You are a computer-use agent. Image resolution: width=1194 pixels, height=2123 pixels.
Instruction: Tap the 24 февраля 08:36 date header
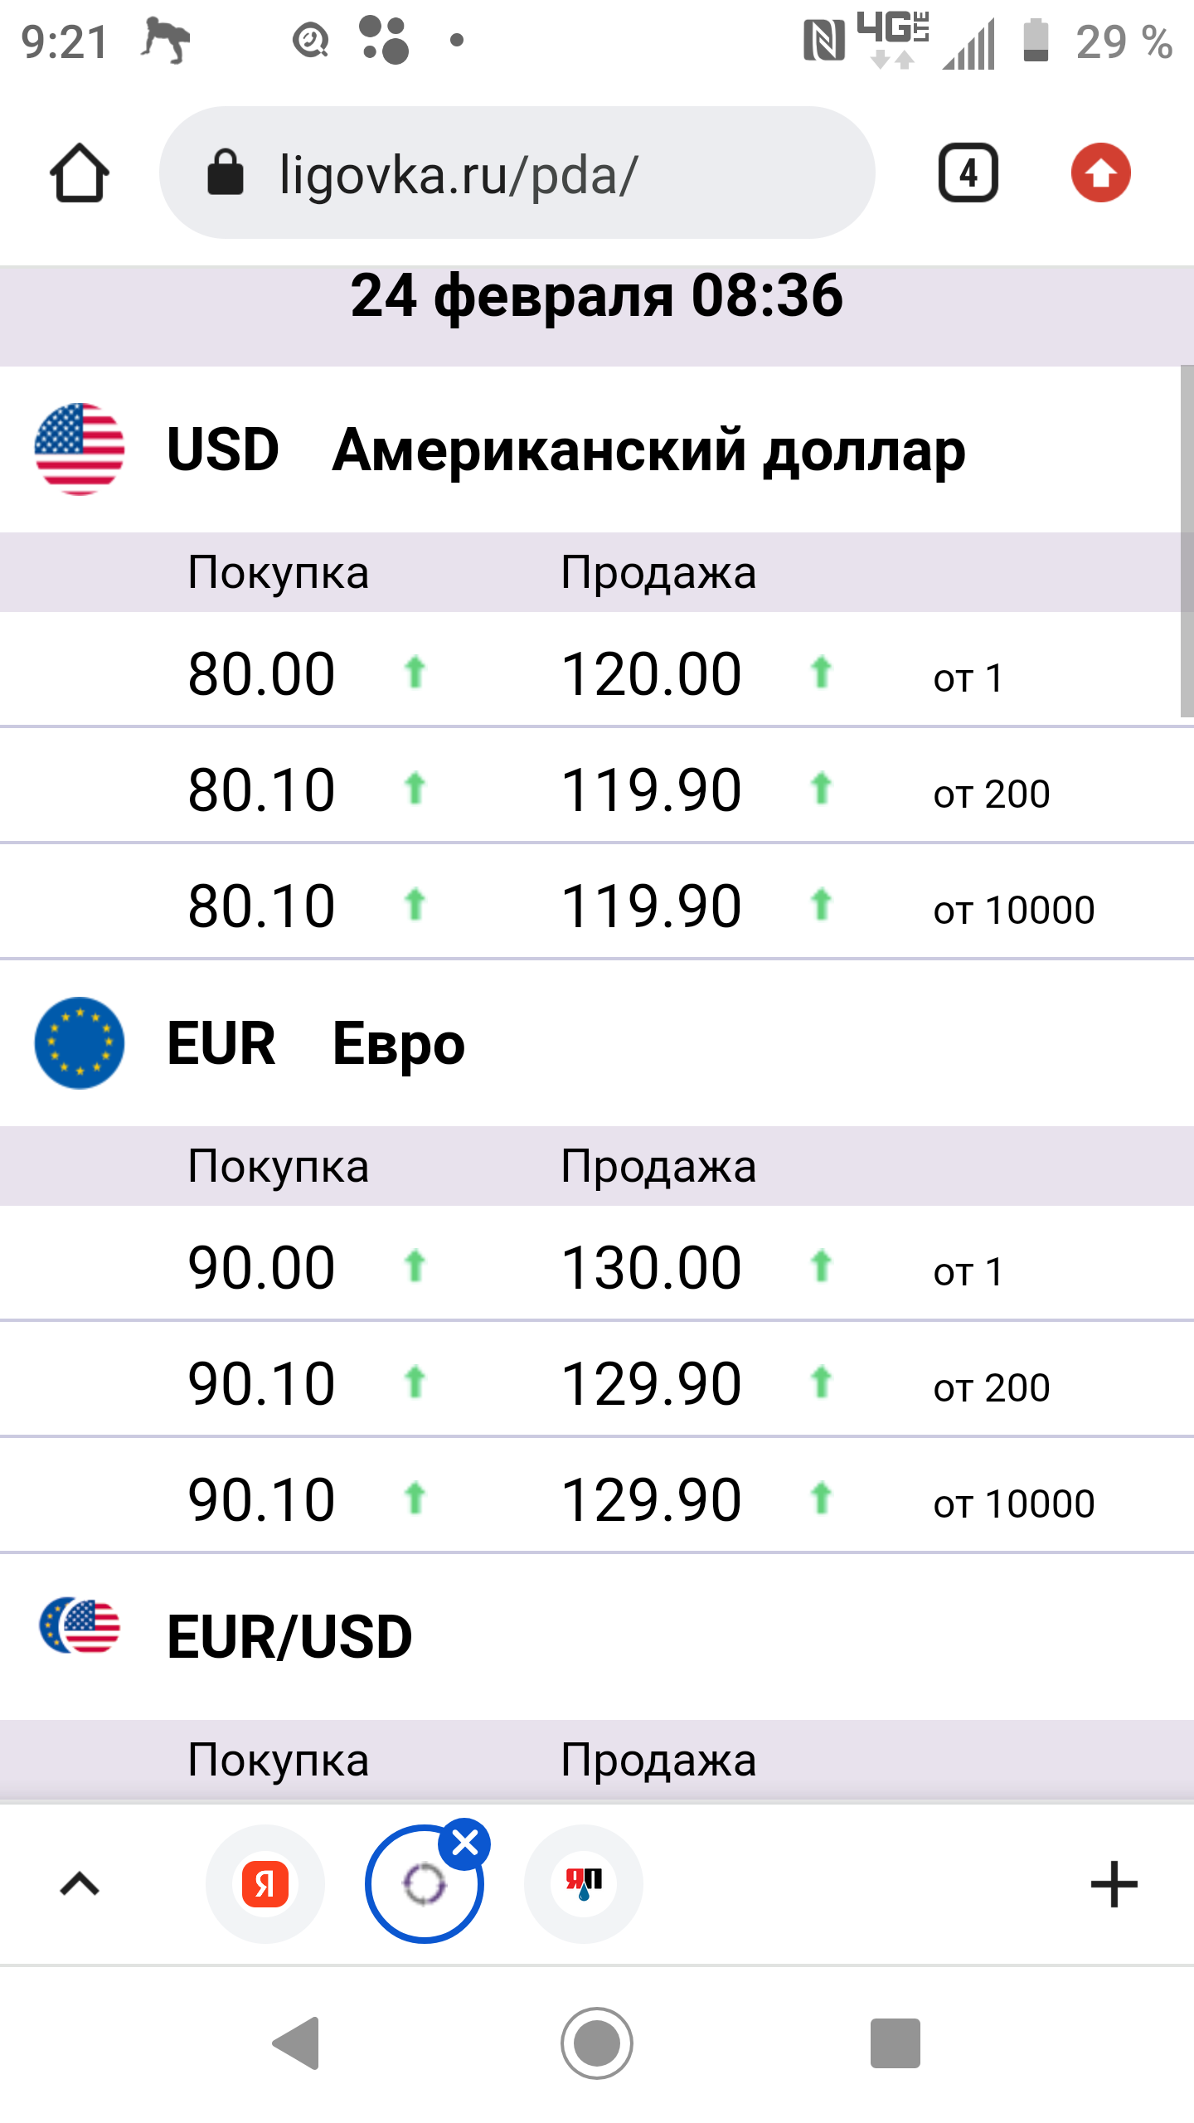point(597,295)
